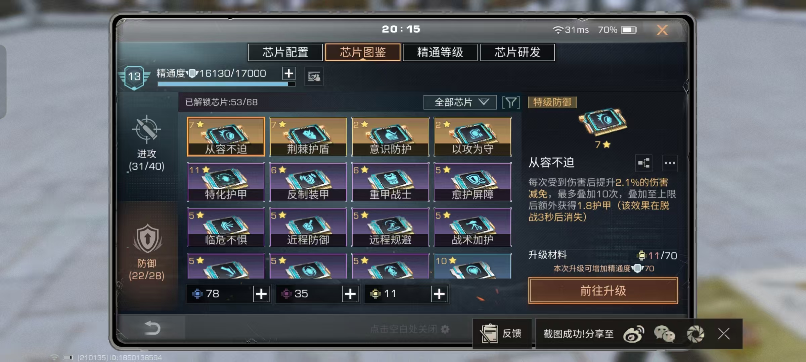Share screenshot to WeChat
Image resolution: width=806 pixels, height=362 pixels.
664,334
